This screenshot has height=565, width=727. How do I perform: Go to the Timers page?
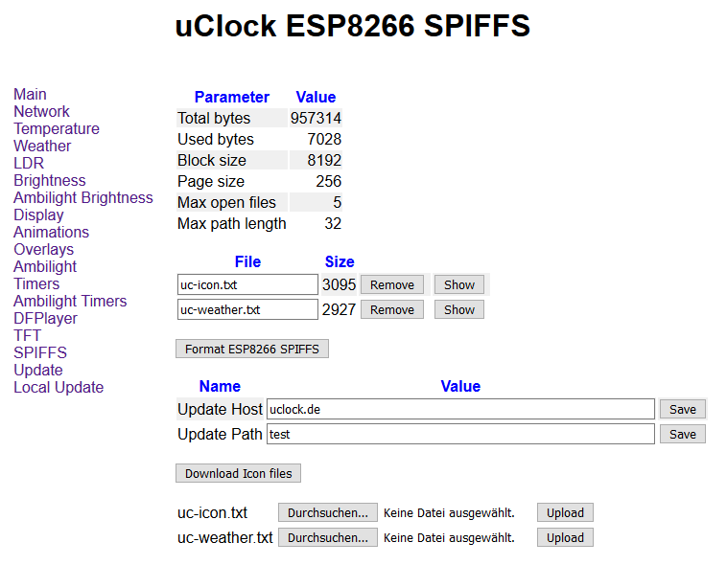pos(36,283)
